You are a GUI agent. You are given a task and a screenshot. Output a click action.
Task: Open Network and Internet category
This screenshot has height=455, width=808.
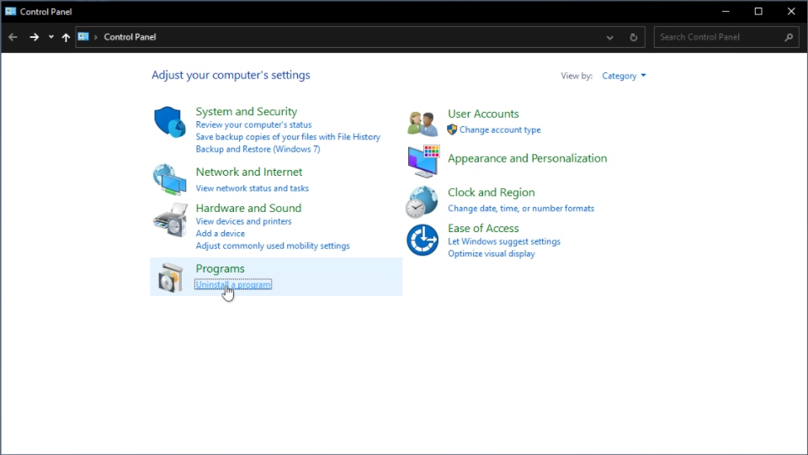tap(249, 172)
